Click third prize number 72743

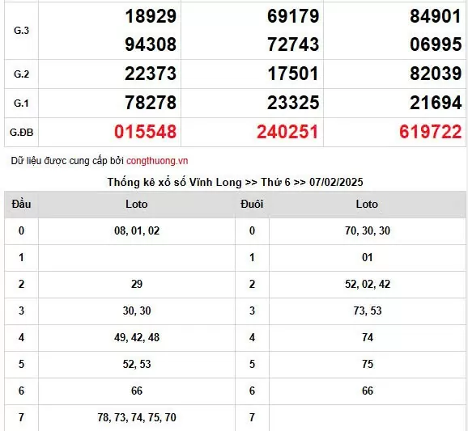pos(293,44)
